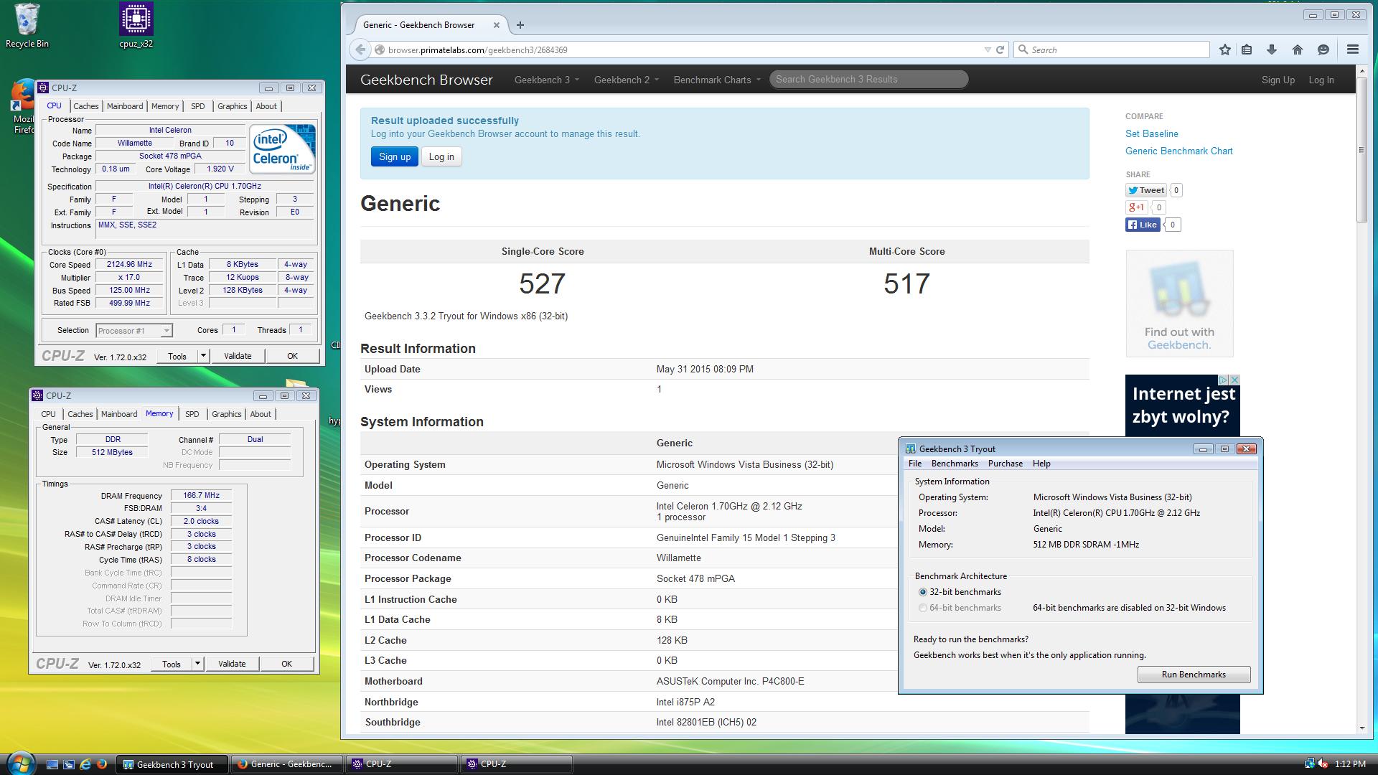Viewport: 1378px width, 775px height.
Task: Close the Generic - Geekbench Browser tab
Action: tap(496, 25)
